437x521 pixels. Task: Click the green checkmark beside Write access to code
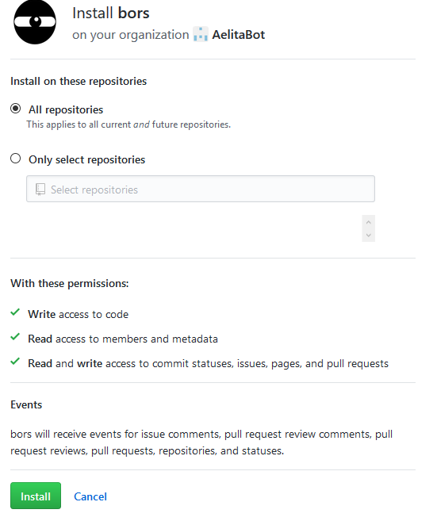pyautogui.click(x=15, y=312)
